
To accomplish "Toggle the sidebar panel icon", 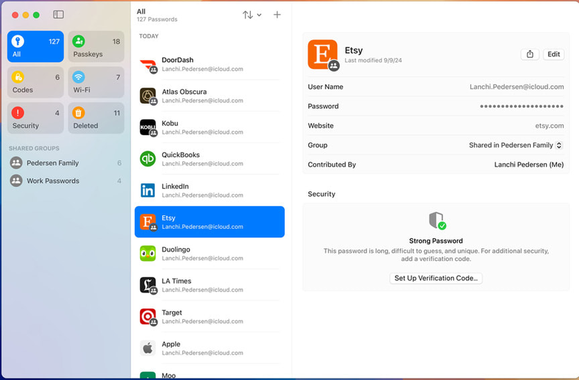I will 58,14.
